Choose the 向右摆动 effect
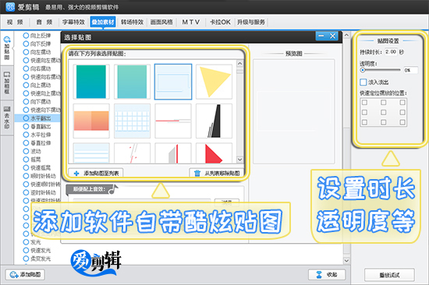The width and height of the screenshot is (429, 285). [37, 69]
